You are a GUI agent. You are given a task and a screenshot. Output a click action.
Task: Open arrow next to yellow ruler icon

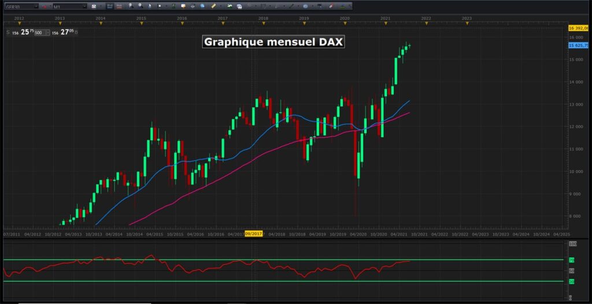click(x=220, y=6)
